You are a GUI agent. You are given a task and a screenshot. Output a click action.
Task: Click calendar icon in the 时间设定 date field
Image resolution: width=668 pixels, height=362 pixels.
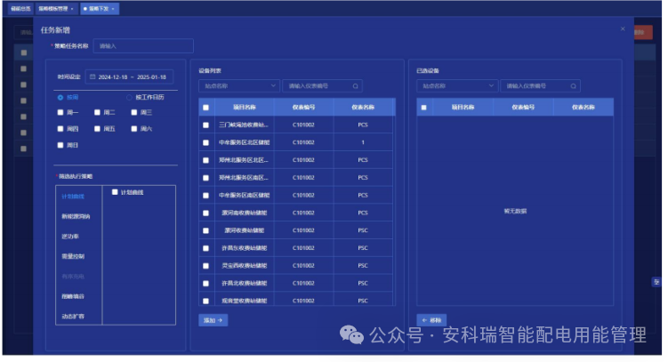93,77
